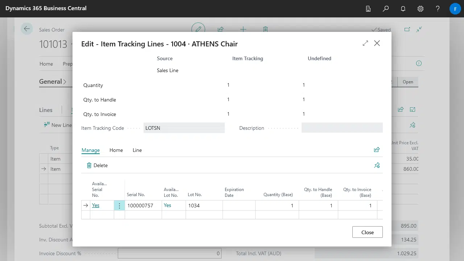Open the row's three-dot Show more options
The image size is (464, 261).
119,206
